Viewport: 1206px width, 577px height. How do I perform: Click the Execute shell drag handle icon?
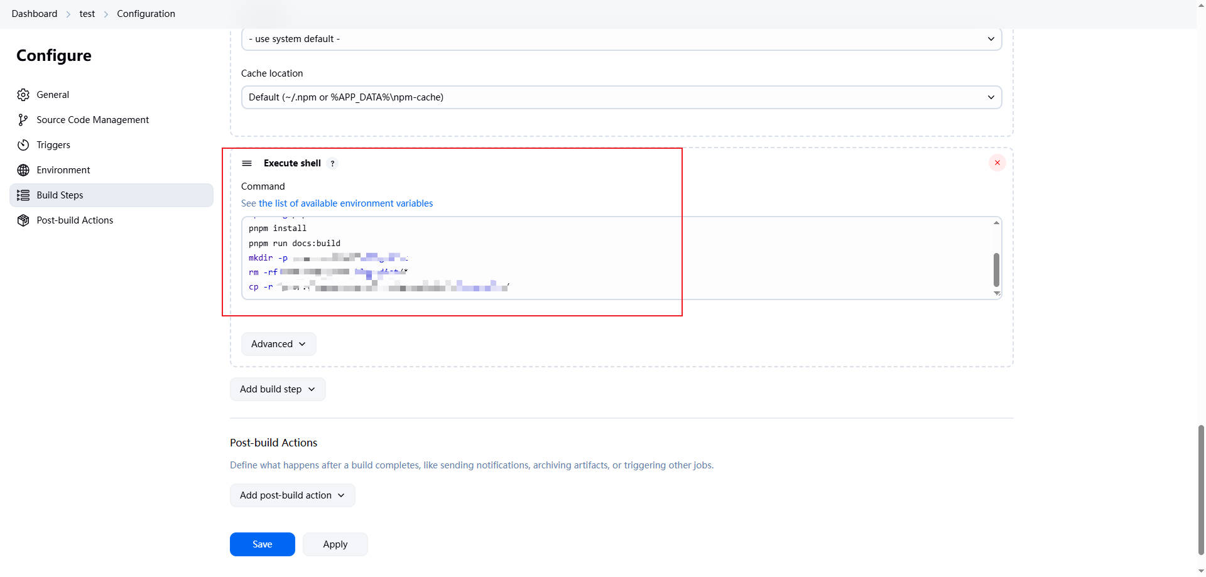point(247,163)
